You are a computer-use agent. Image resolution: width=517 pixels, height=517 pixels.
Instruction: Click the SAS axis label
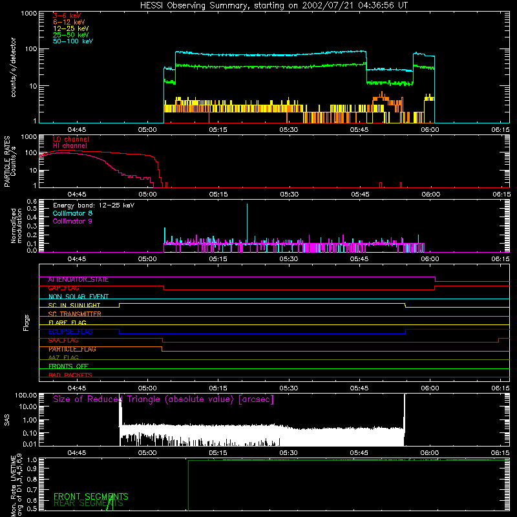tap(6, 420)
